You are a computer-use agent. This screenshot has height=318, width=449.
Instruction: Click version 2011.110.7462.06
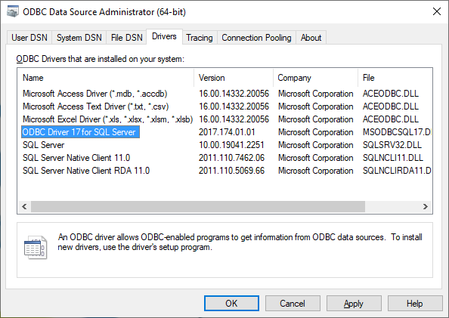click(231, 158)
